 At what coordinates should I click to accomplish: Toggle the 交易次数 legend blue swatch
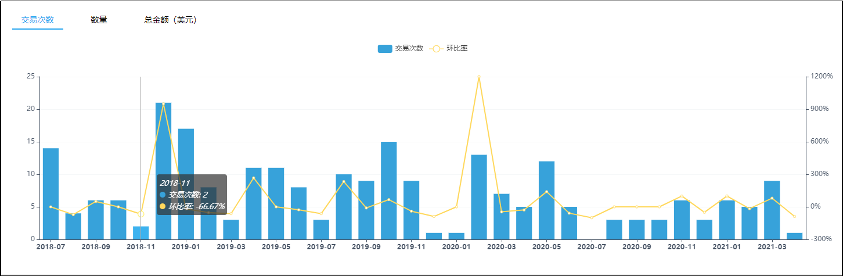(x=385, y=49)
